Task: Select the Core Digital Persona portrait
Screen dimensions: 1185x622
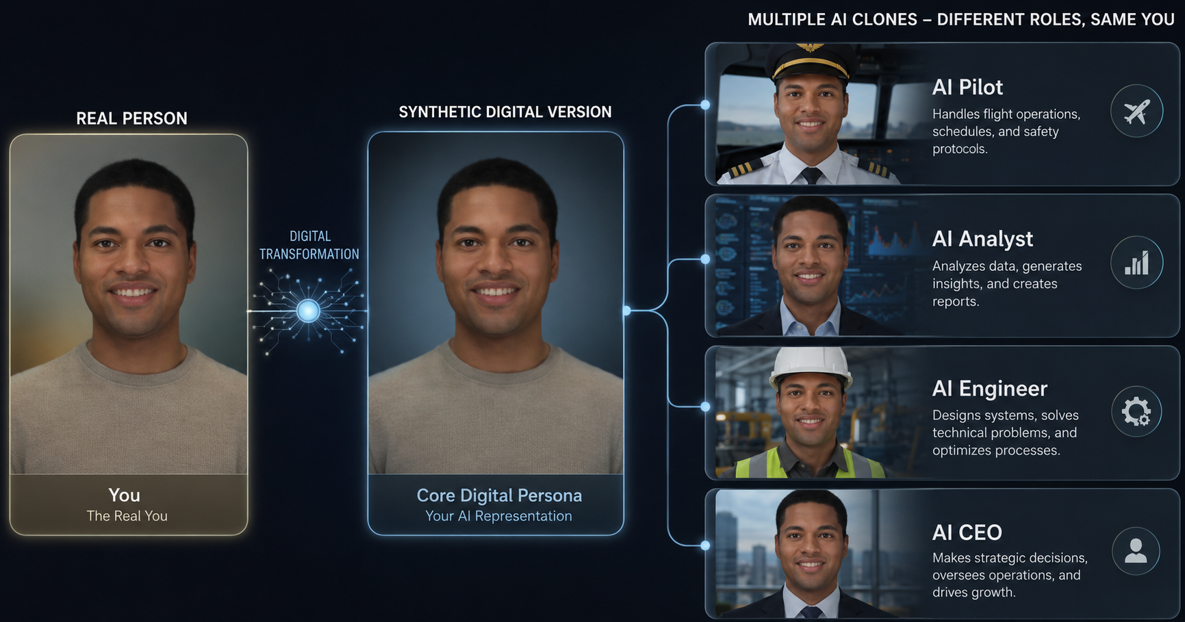Action: point(496,303)
